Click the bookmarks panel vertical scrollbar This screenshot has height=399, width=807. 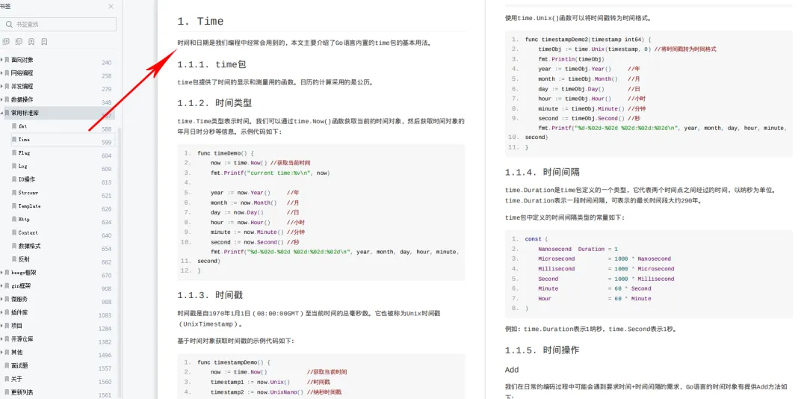pyautogui.click(x=120, y=262)
